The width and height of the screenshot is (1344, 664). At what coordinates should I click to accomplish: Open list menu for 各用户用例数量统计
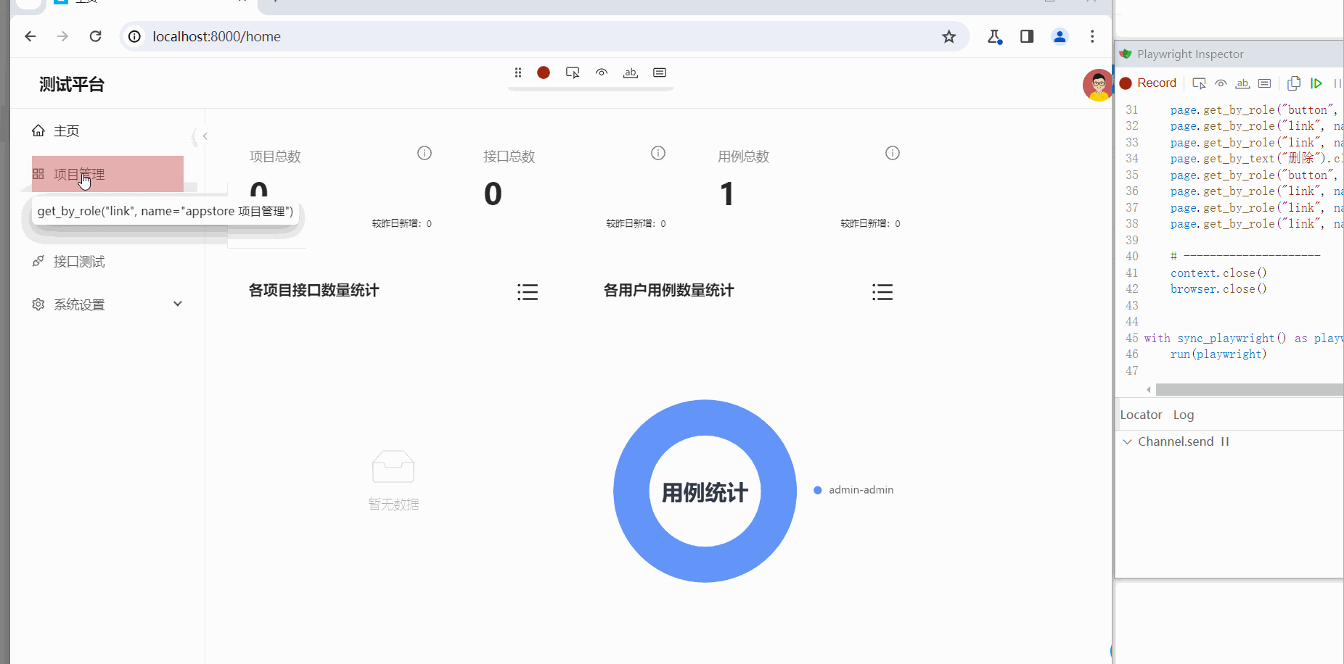(882, 292)
